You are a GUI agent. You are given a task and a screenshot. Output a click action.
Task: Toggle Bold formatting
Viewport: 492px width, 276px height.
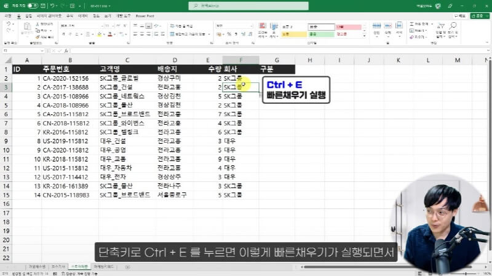point(63,34)
